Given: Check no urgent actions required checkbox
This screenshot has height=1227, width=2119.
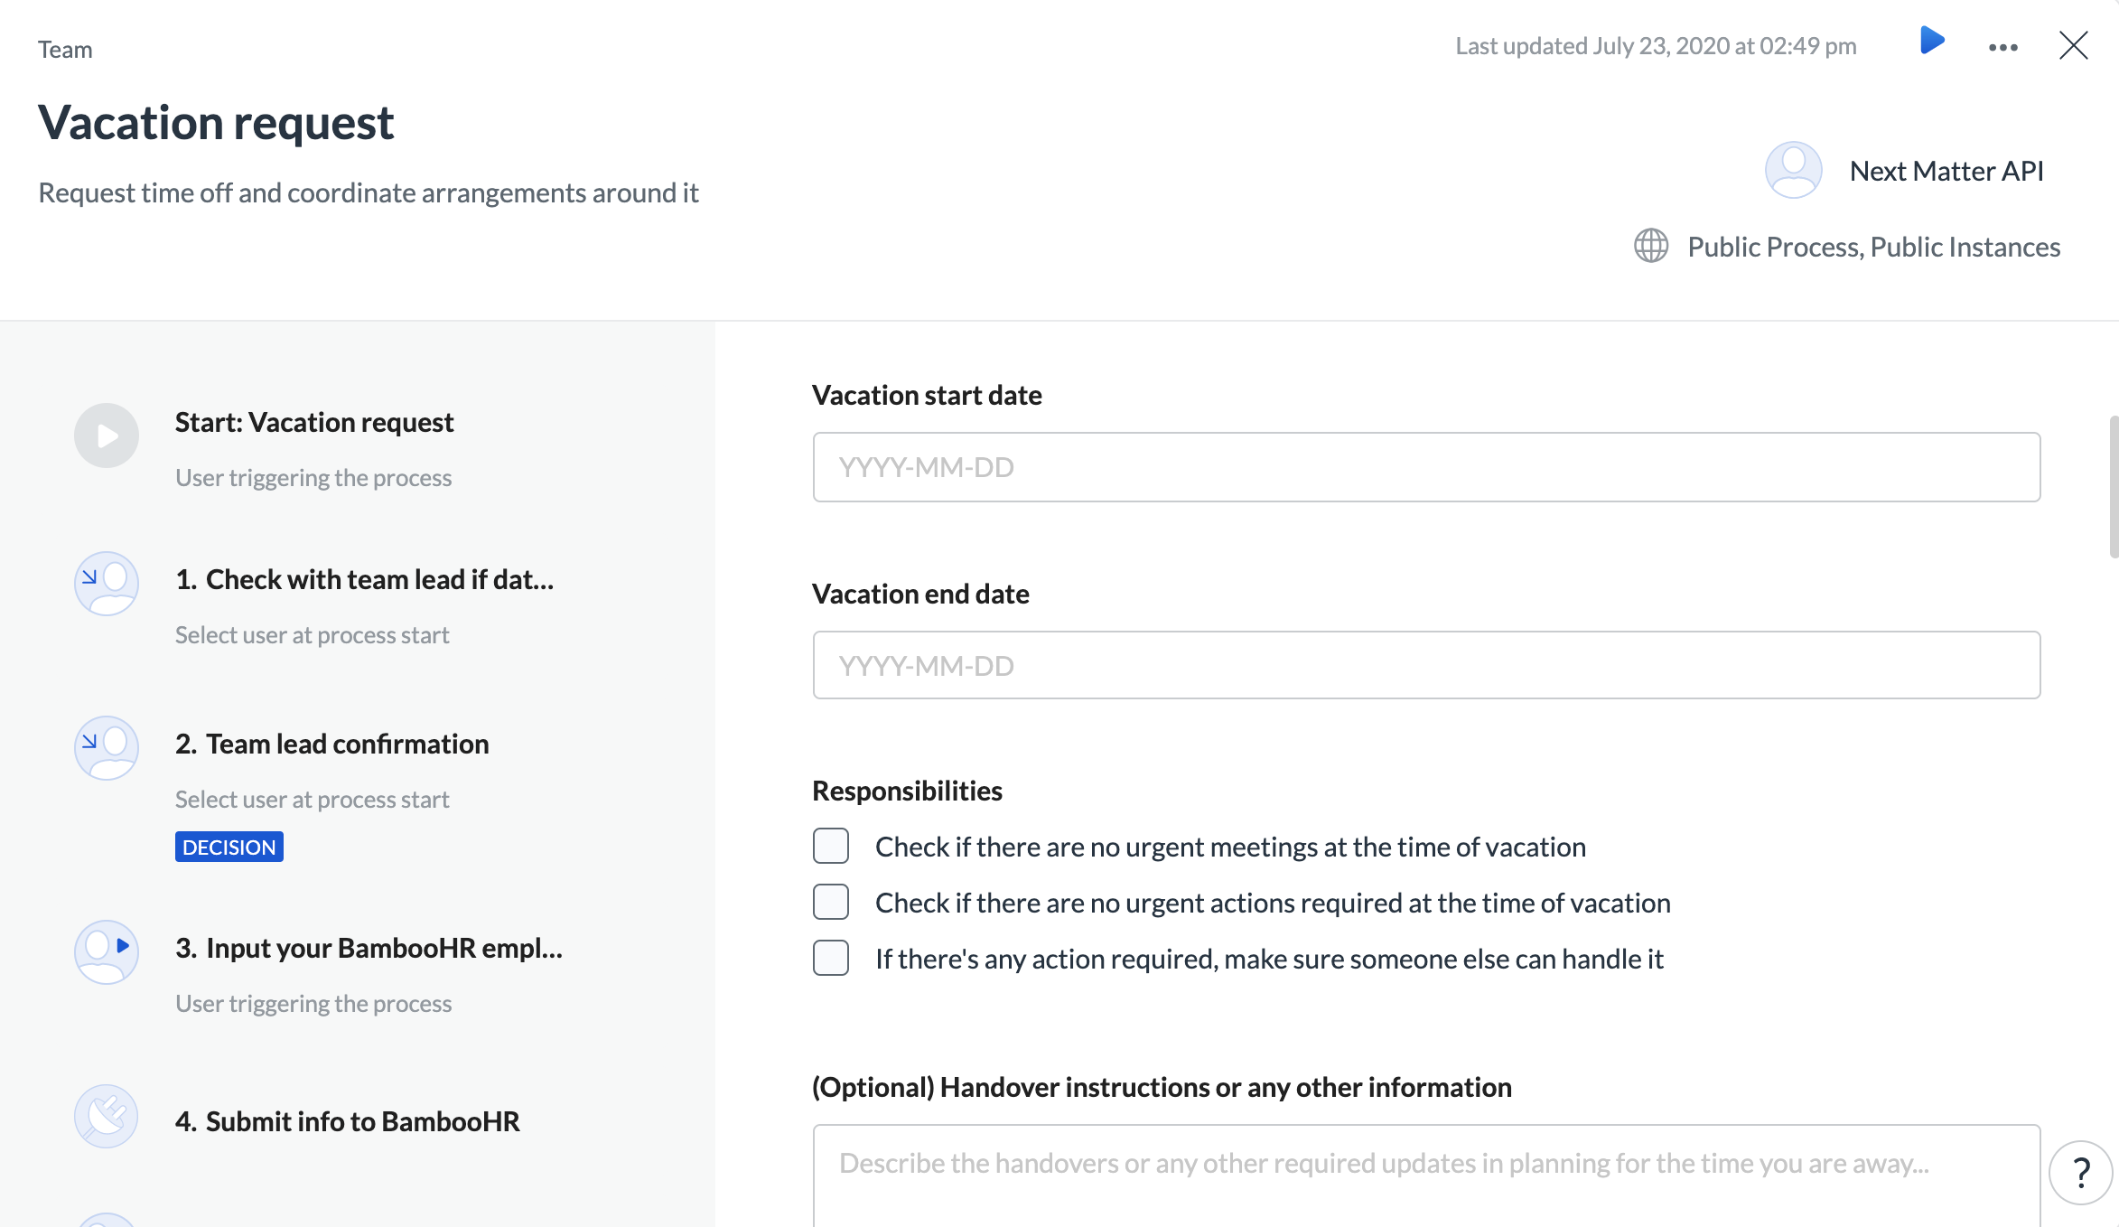Looking at the screenshot, I should point(831,903).
